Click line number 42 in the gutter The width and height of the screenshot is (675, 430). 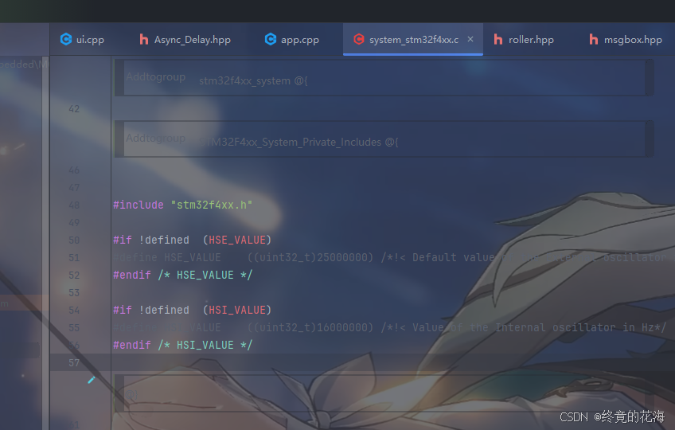[x=74, y=109]
